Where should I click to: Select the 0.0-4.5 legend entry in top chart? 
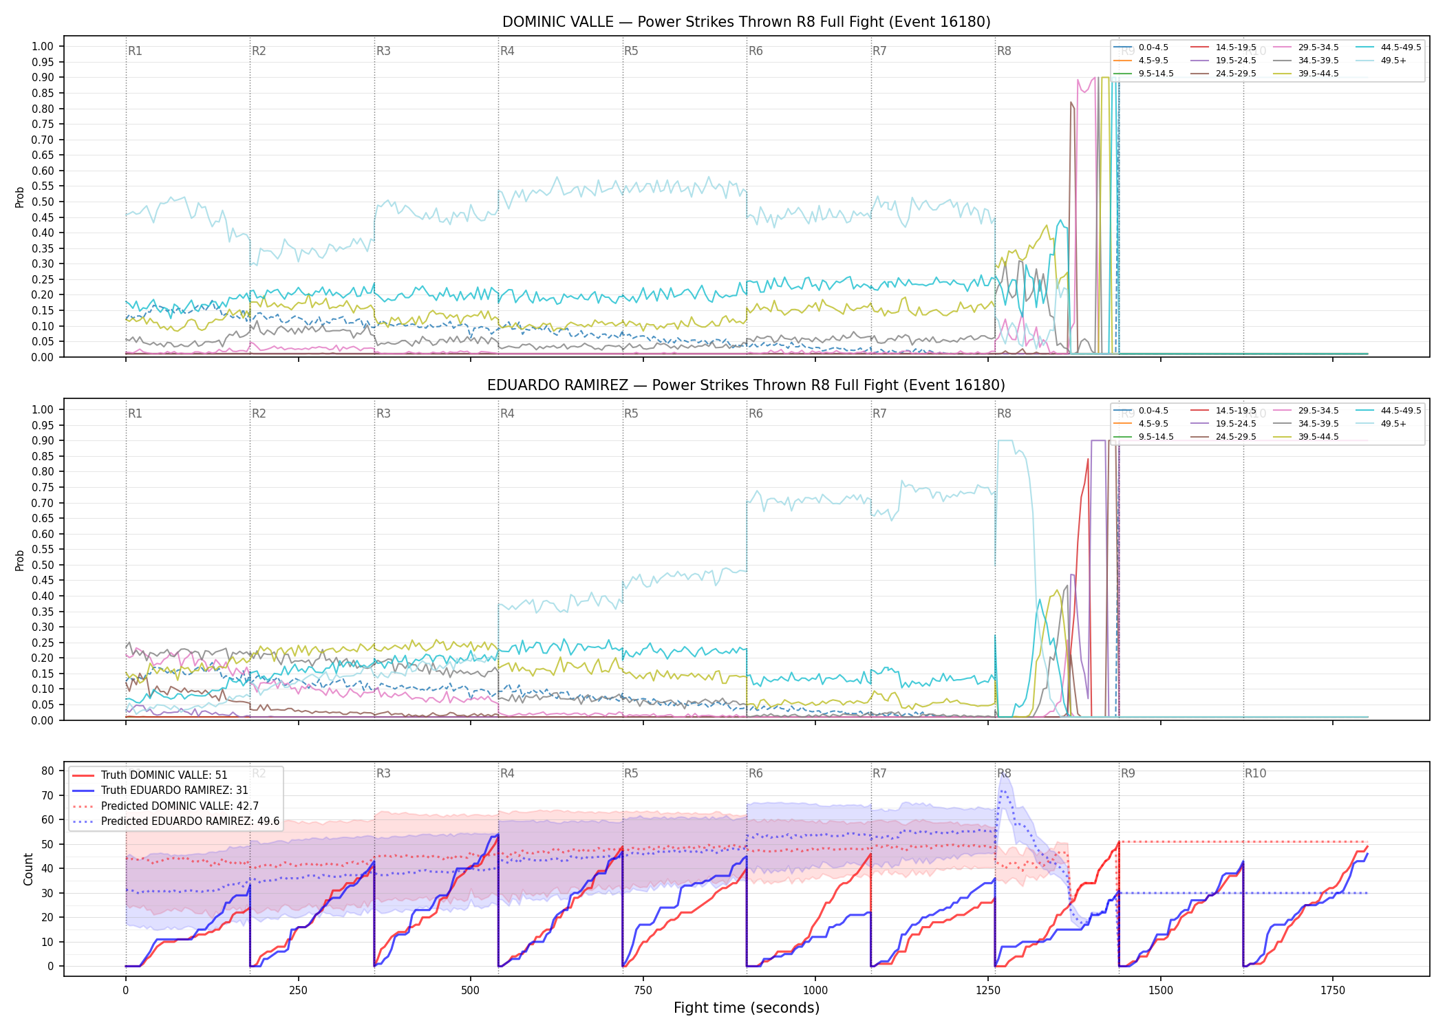click(x=1141, y=47)
